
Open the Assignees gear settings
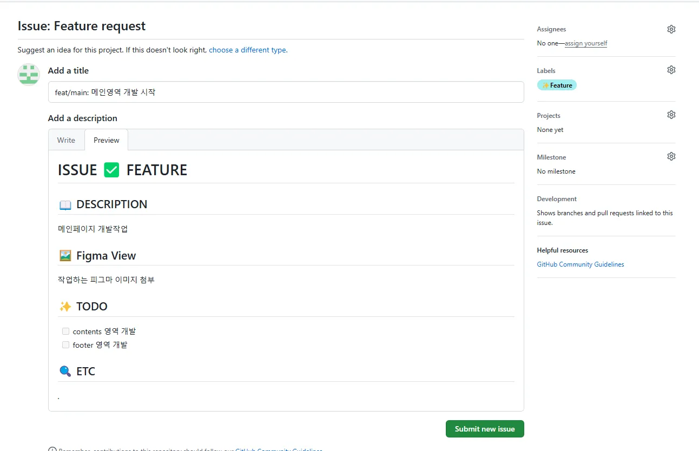671,29
